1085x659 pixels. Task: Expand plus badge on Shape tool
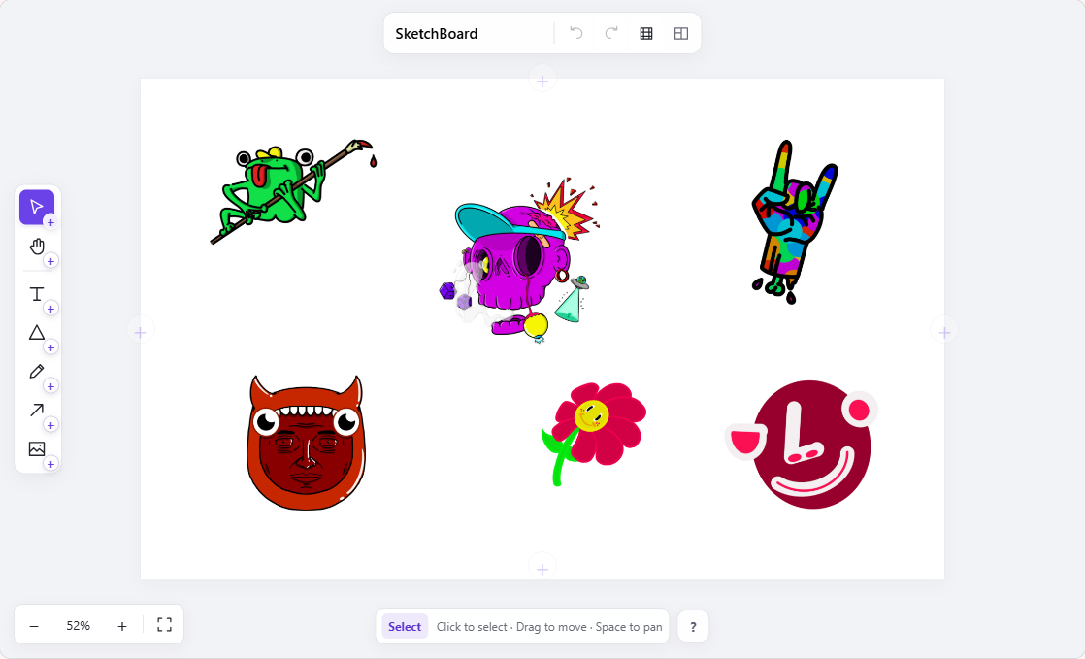coord(50,347)
